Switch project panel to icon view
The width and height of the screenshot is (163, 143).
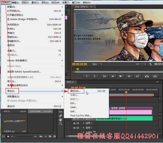tap(8, 136)
